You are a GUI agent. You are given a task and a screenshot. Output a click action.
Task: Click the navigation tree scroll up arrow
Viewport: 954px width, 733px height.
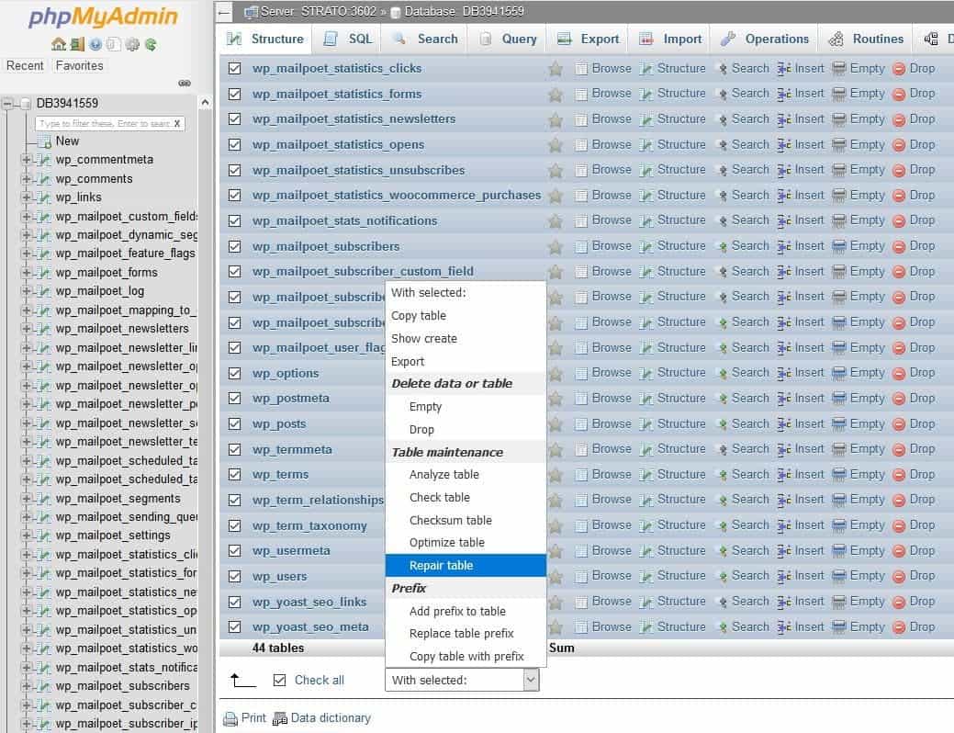[205, 103]
